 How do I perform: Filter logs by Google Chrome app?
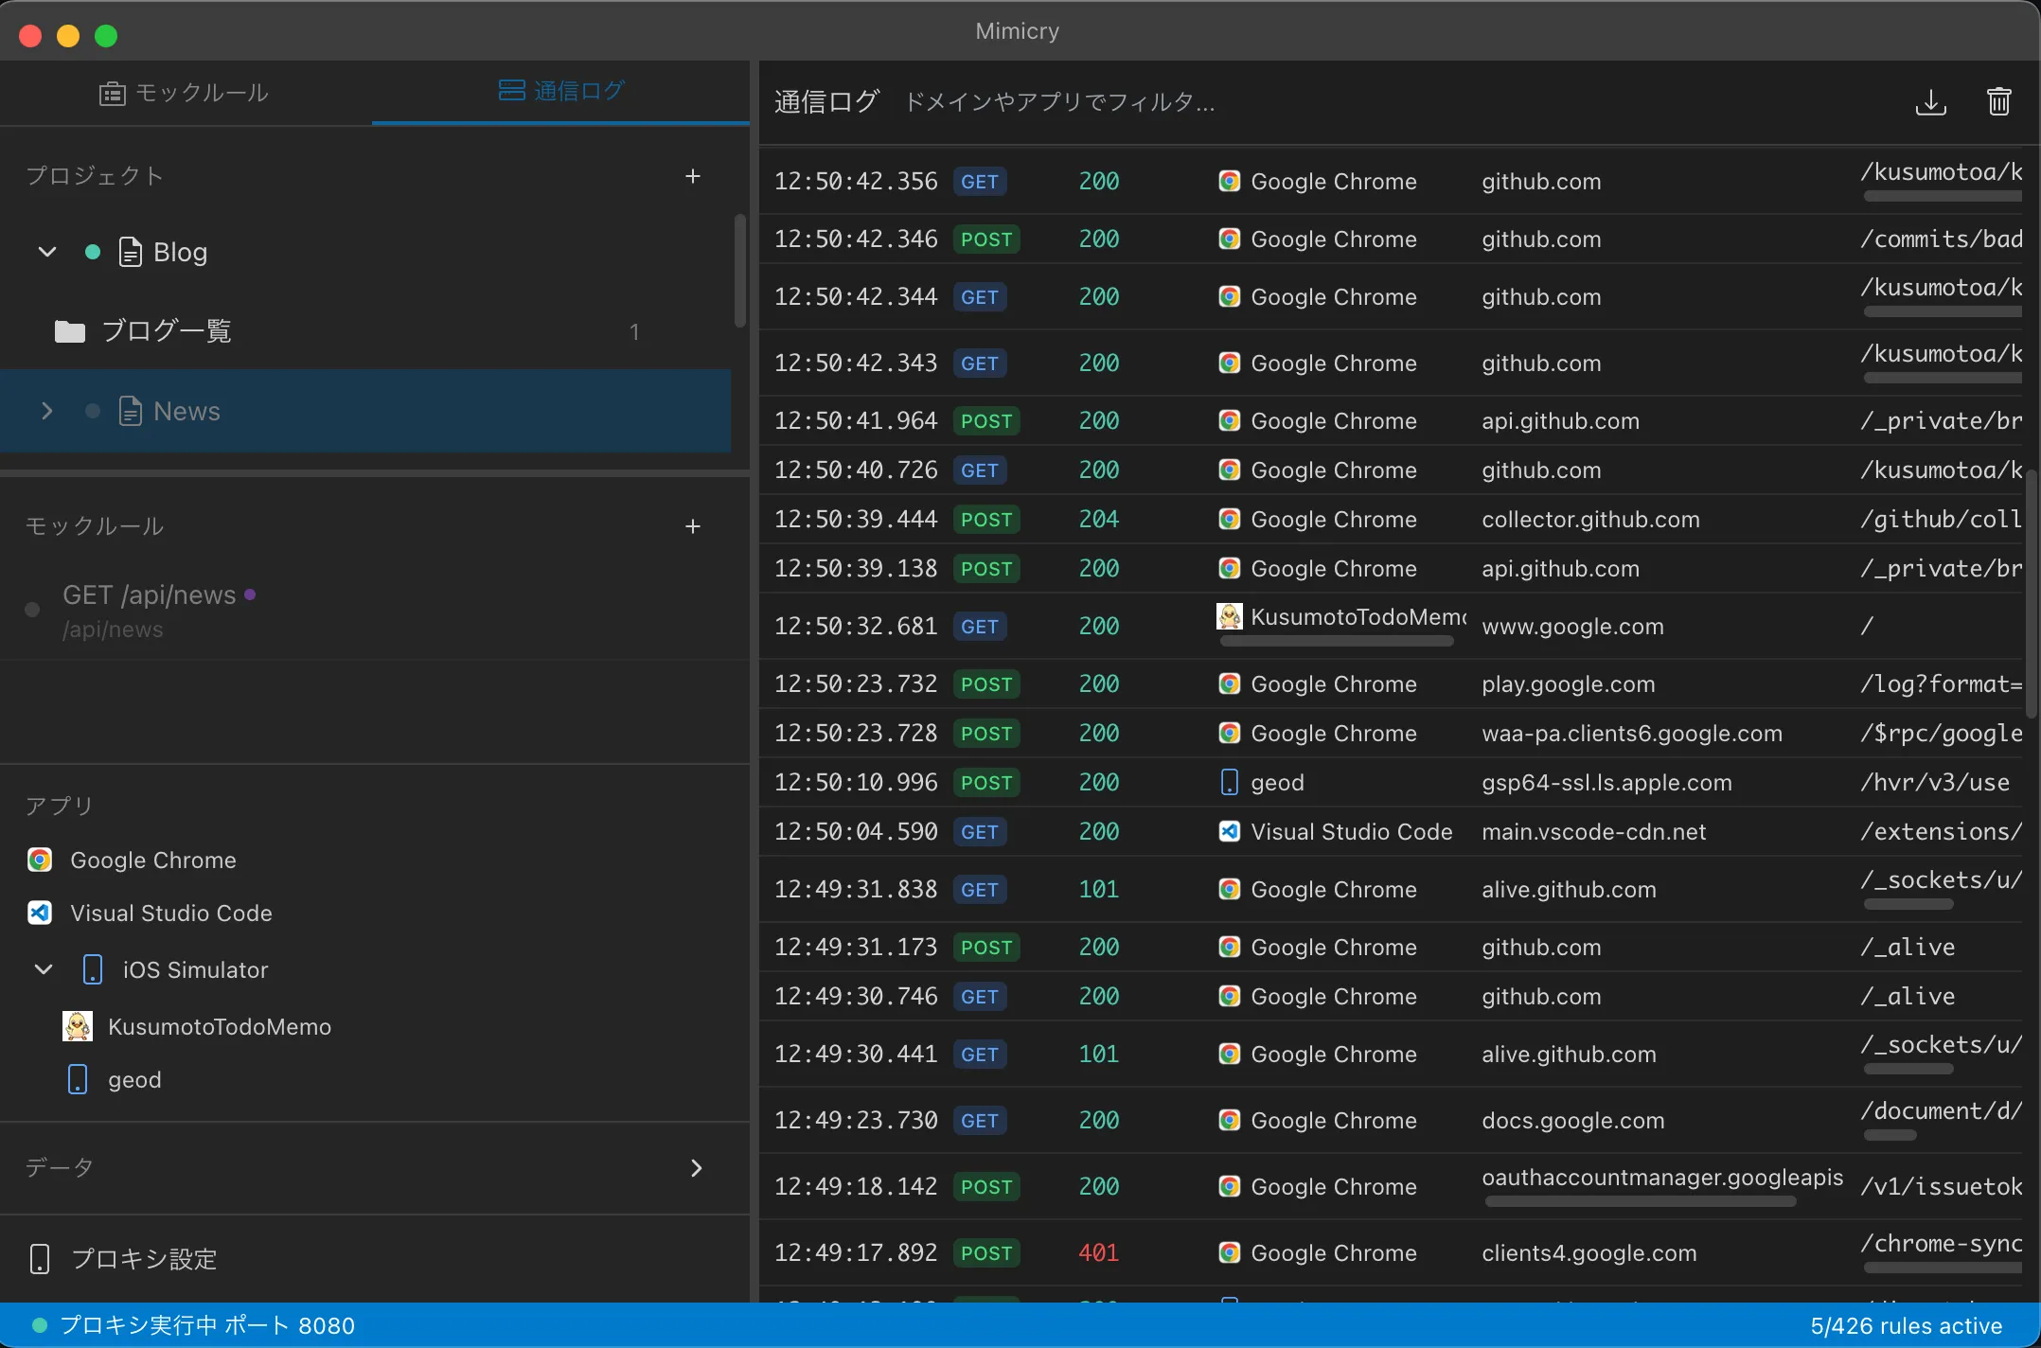click(x=375, y=860)
